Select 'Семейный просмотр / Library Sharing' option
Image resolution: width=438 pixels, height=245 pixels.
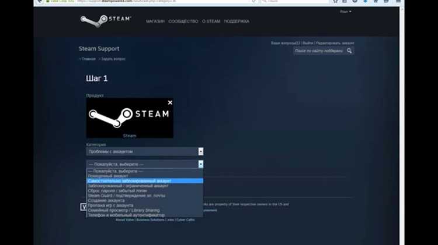pos(145,210)
